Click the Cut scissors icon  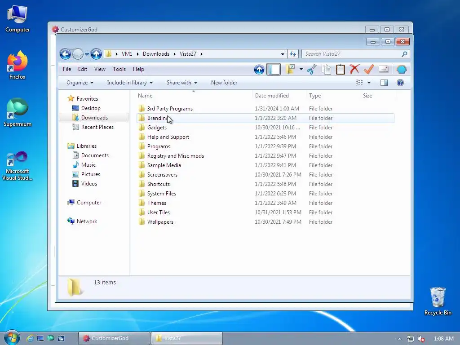click(x=312, y=70)
